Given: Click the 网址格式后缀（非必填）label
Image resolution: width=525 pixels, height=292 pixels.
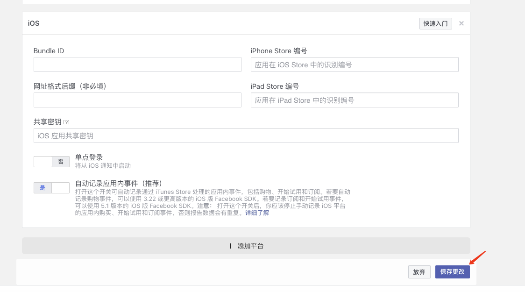Looking at the screenshot, I should [70, 86].
